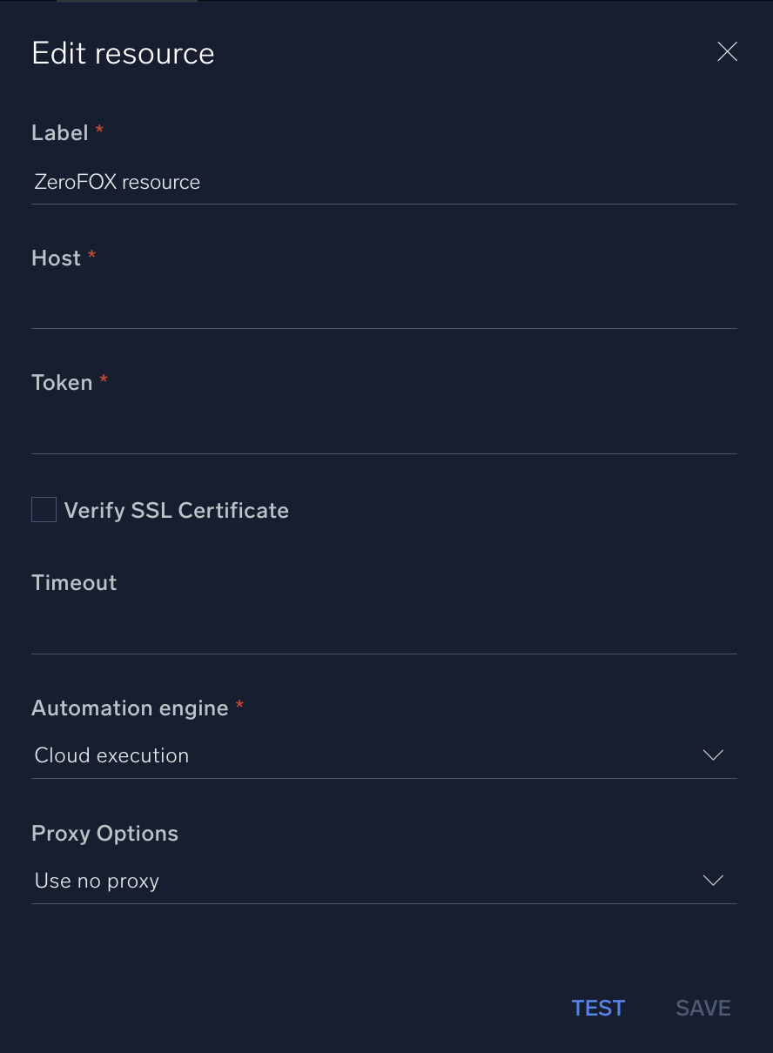Click the required asterisk next to Token

(x=103, y=380)
